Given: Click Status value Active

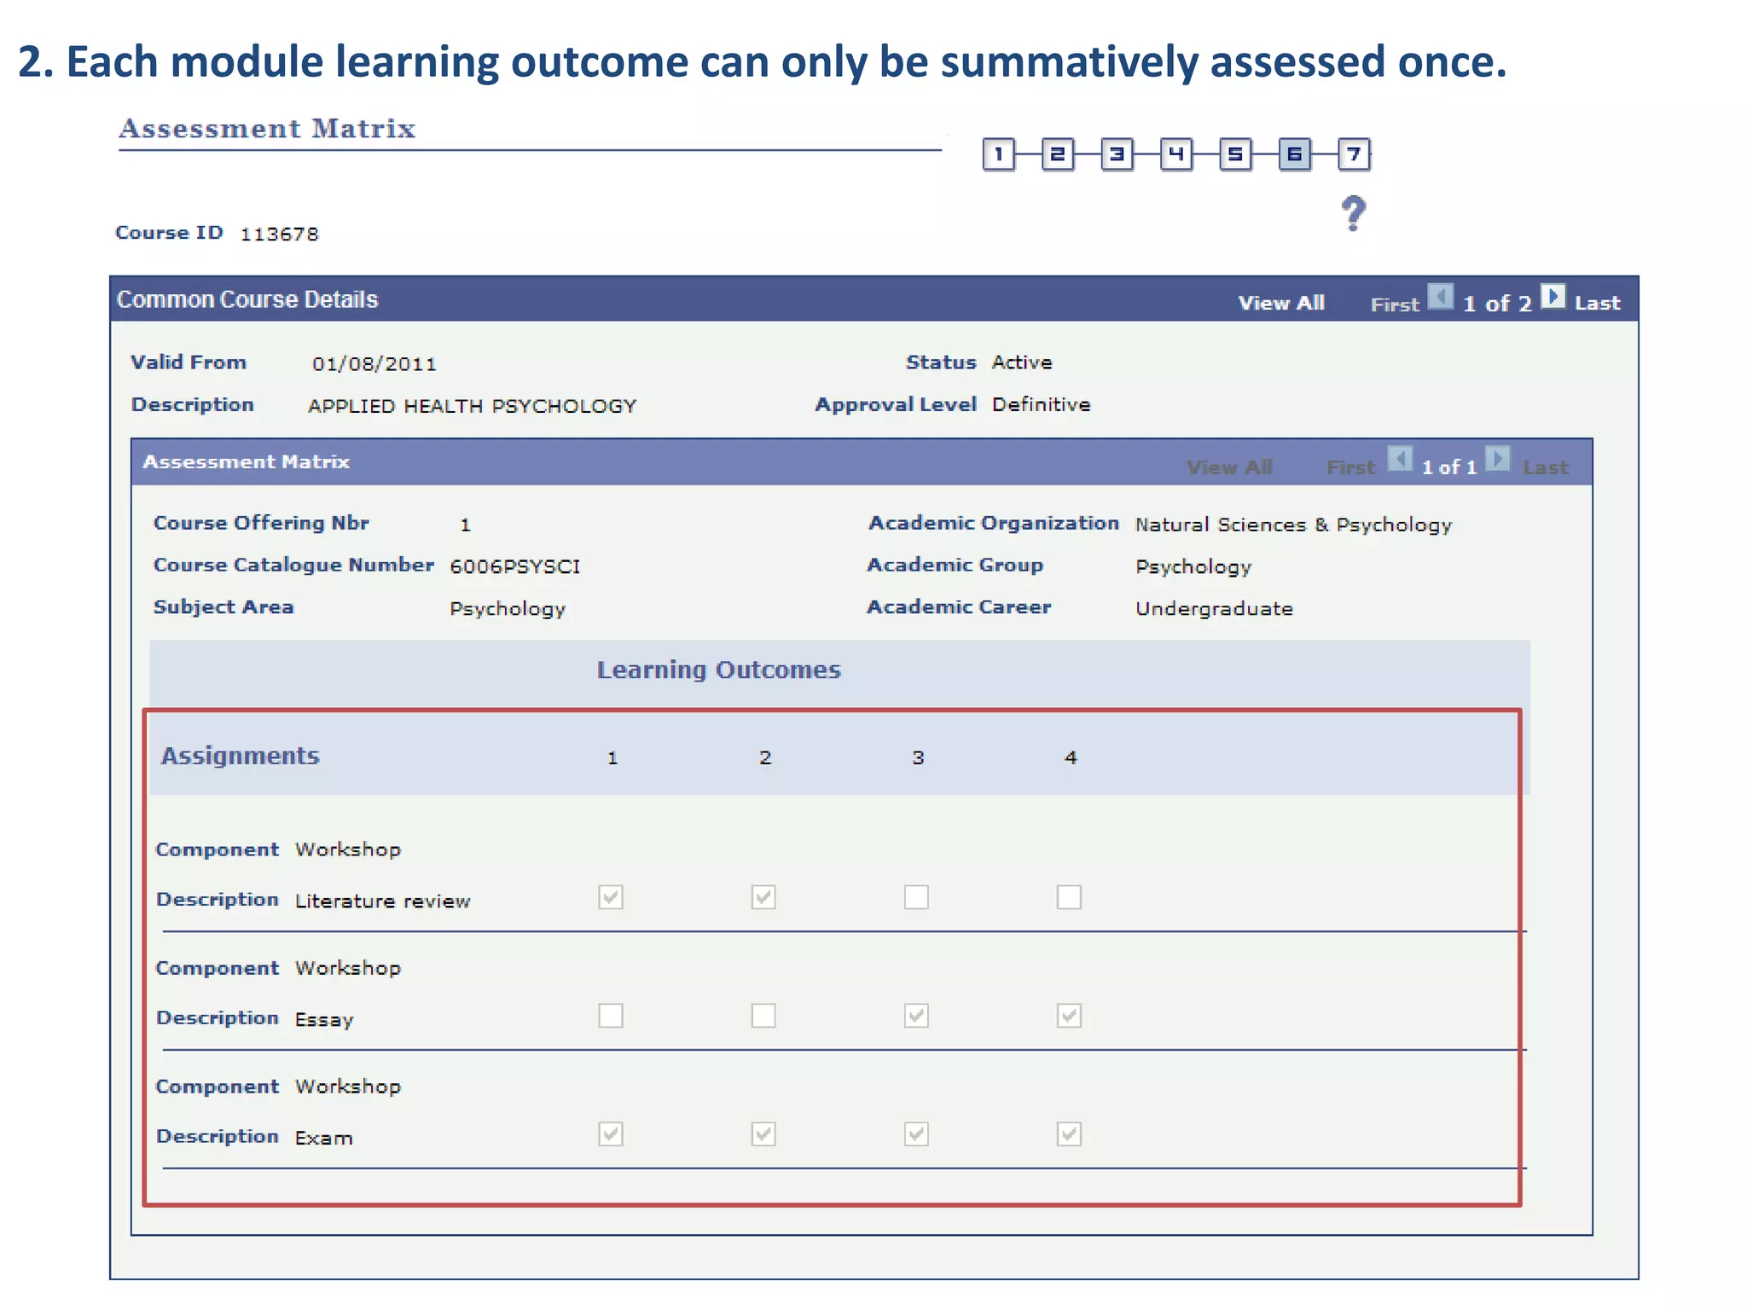Looking at the screenshot, I should [x=1022, y=362].
